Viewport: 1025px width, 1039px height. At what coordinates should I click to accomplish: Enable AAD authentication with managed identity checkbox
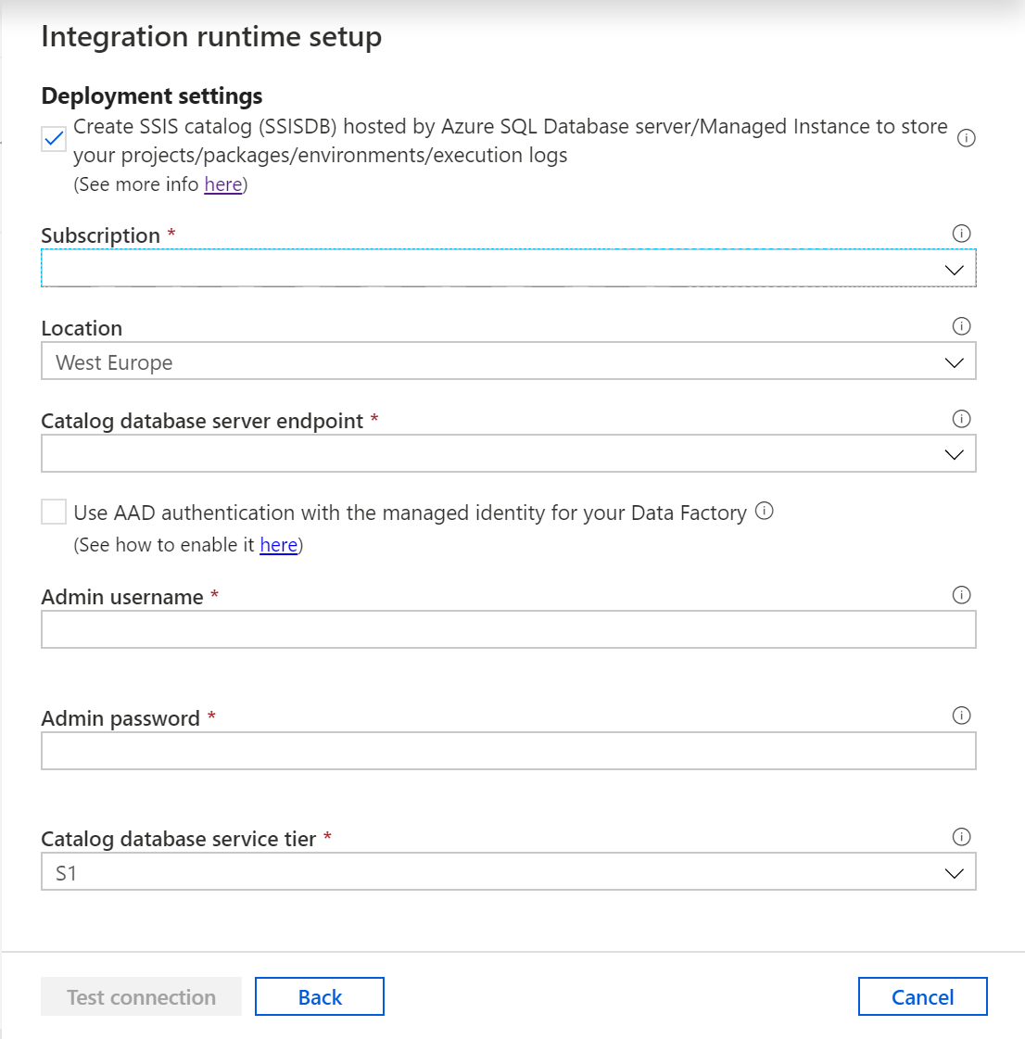pyautogui.click(x=54, y=512)
